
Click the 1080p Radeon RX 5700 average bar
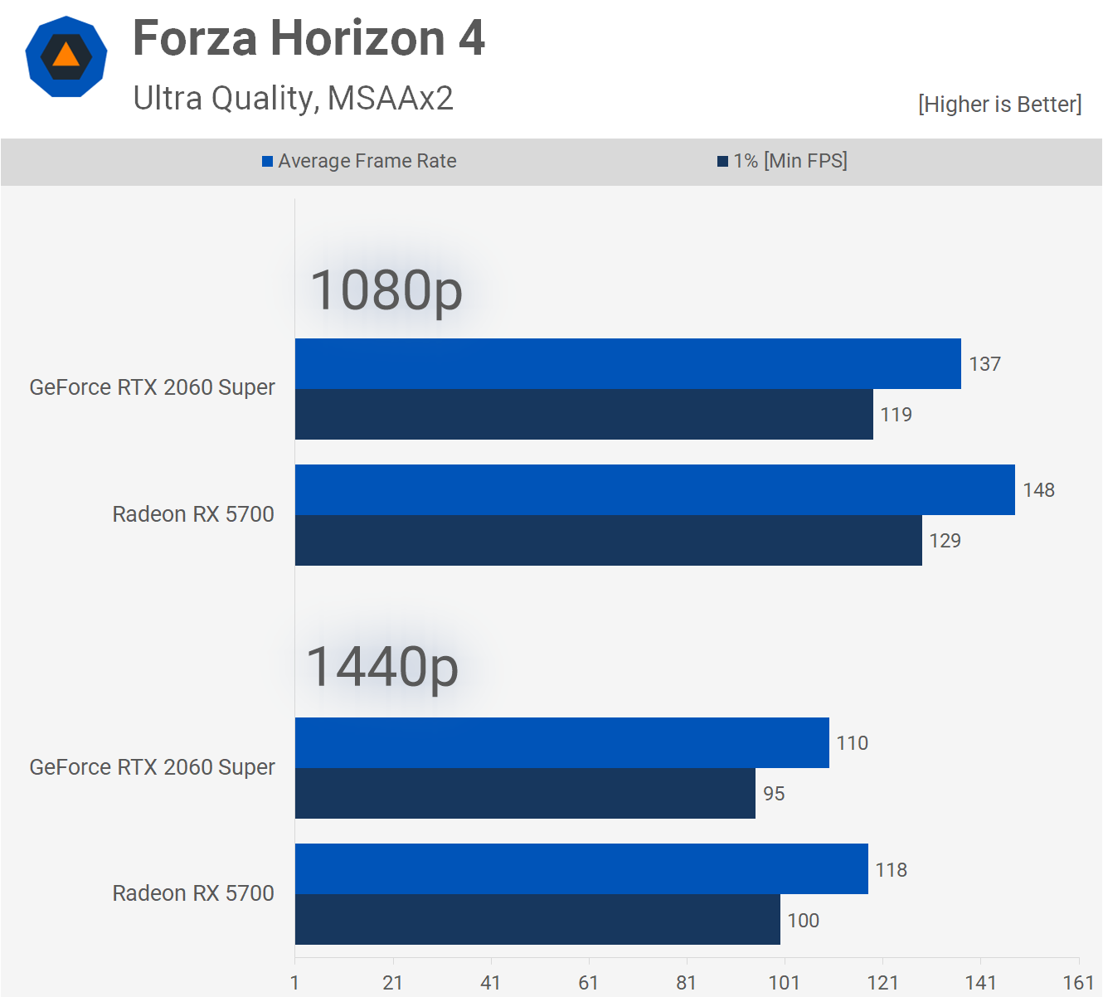(x=654, y=490)
